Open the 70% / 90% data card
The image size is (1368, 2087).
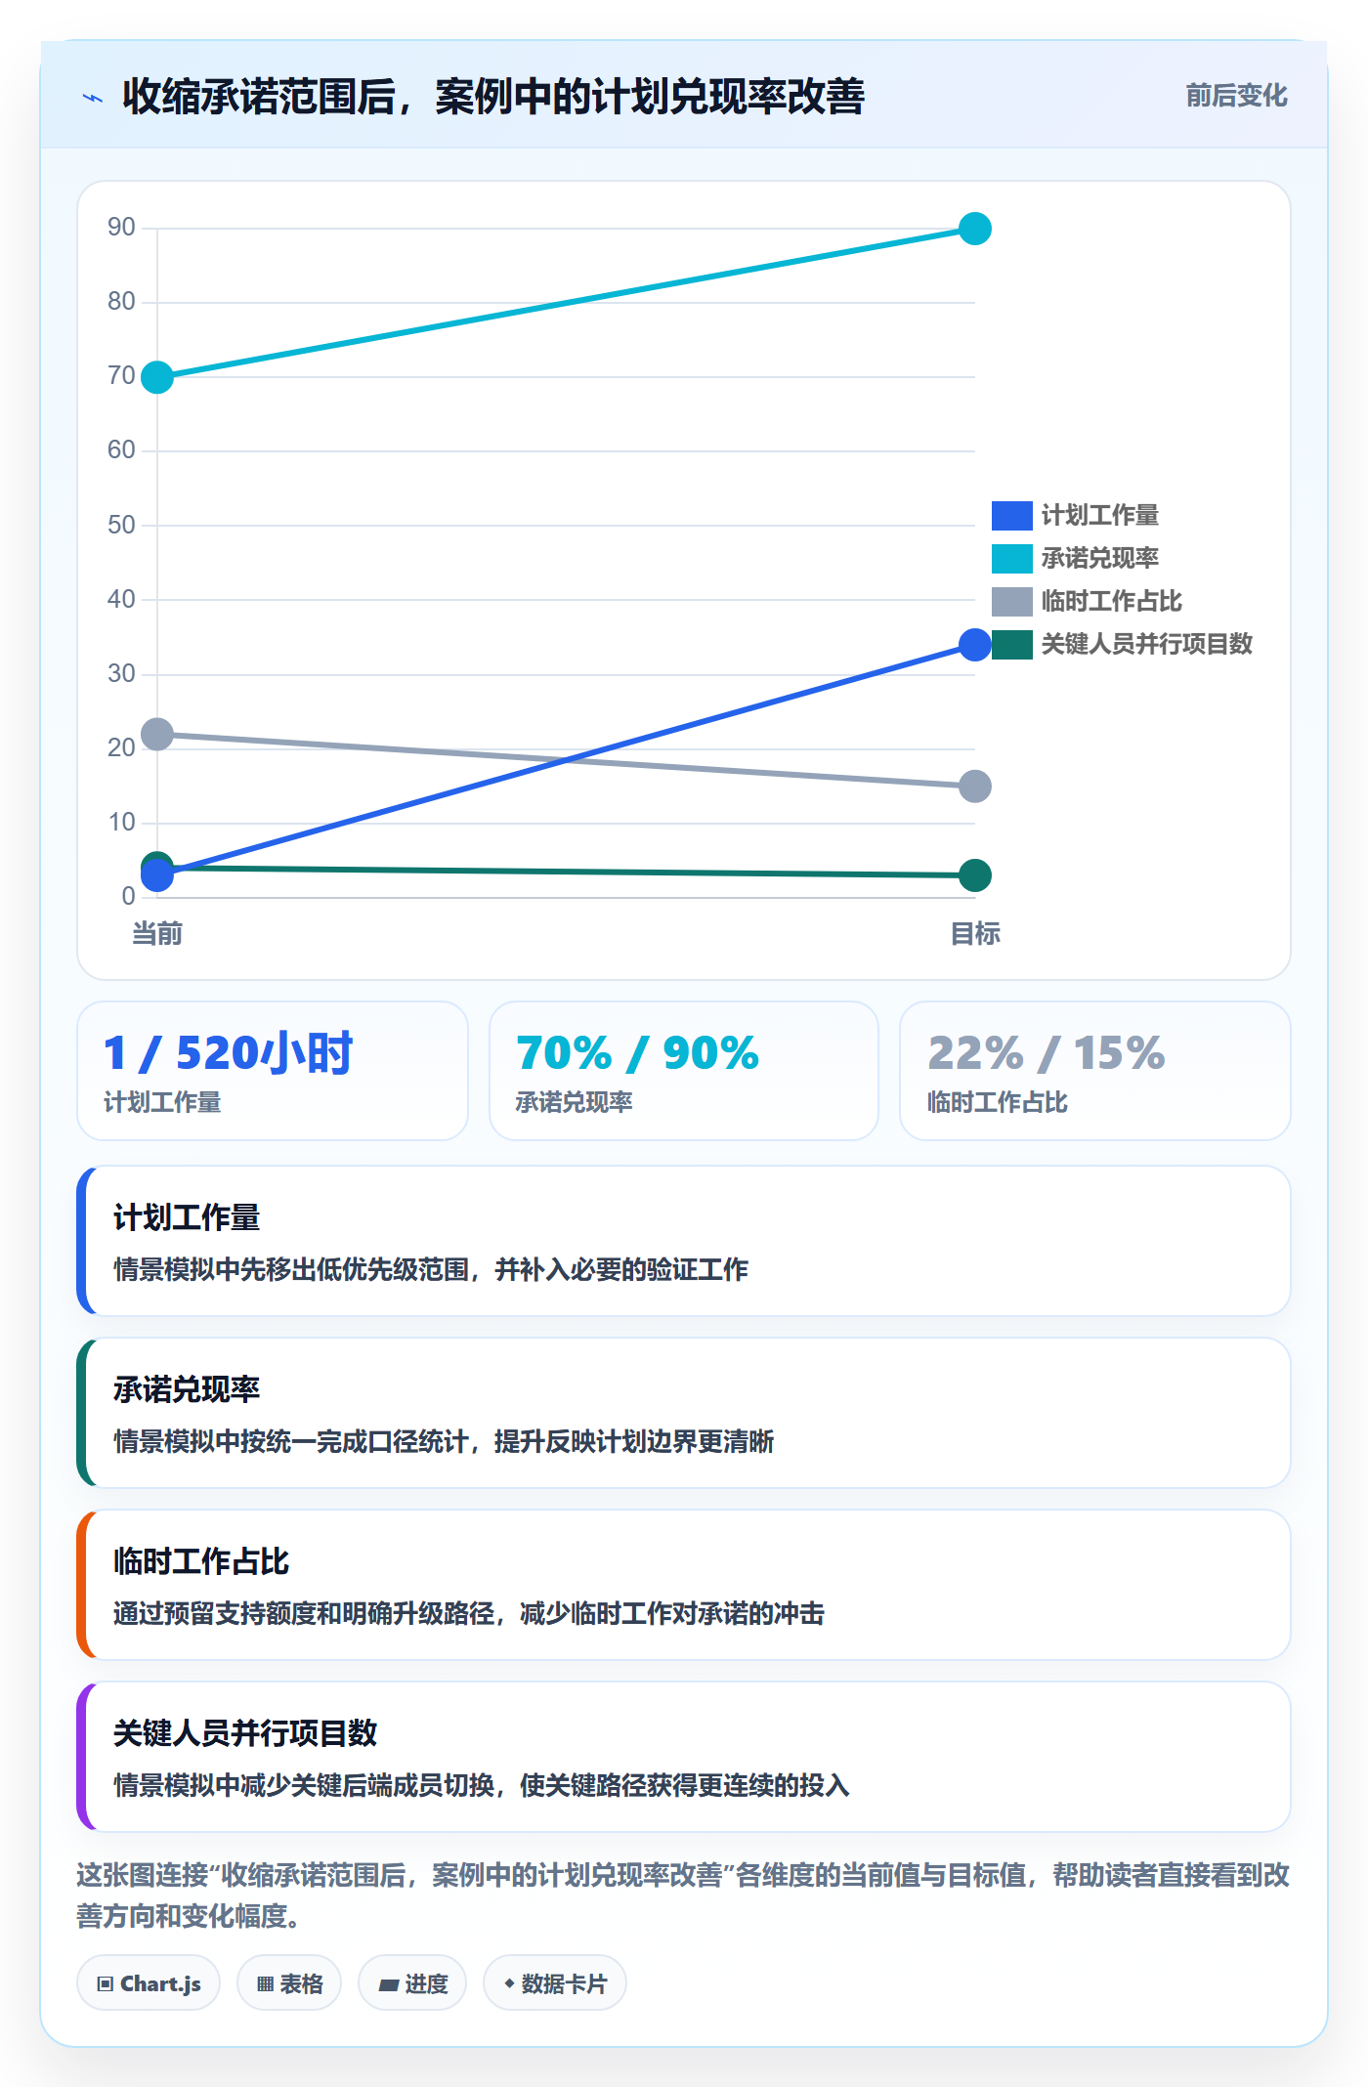(684, 1071)
